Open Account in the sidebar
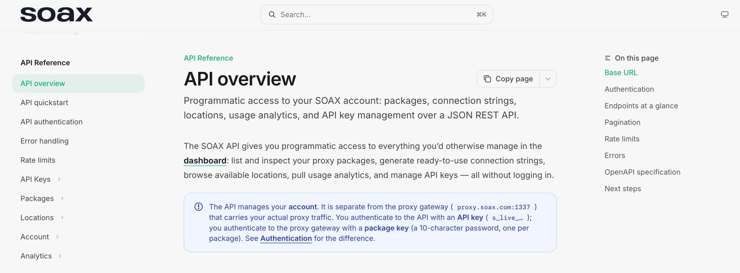Image resolution: width=740 pixels, height=273 pixels. click(35, 237)
